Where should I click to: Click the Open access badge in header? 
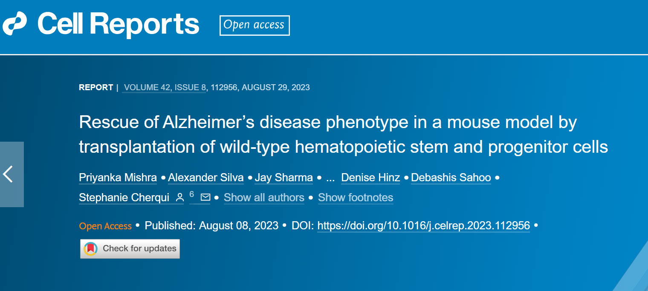click(x=254, y=26)
